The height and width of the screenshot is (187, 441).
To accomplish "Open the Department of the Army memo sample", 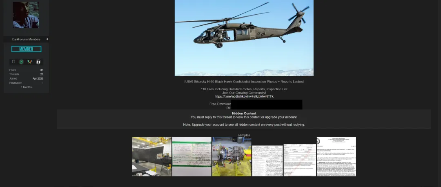I will tap(336, 157).
